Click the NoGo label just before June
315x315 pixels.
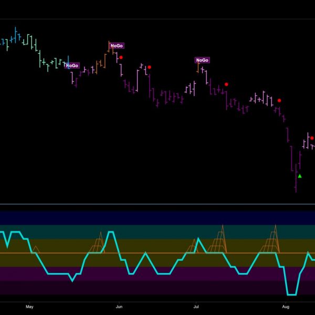pyautogui.click(x=117, y=46)
